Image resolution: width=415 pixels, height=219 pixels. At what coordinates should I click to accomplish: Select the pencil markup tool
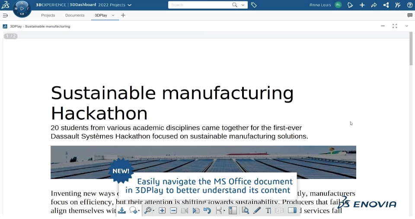257,210
